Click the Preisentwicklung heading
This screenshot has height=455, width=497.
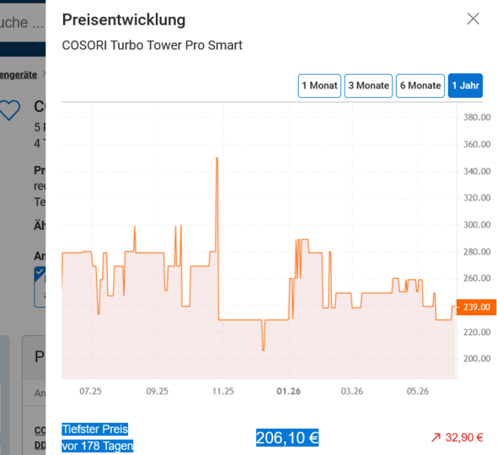point(124,20)
